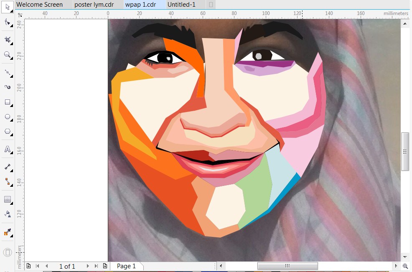Click the Add Page button in the navigator

click(29, 266)
